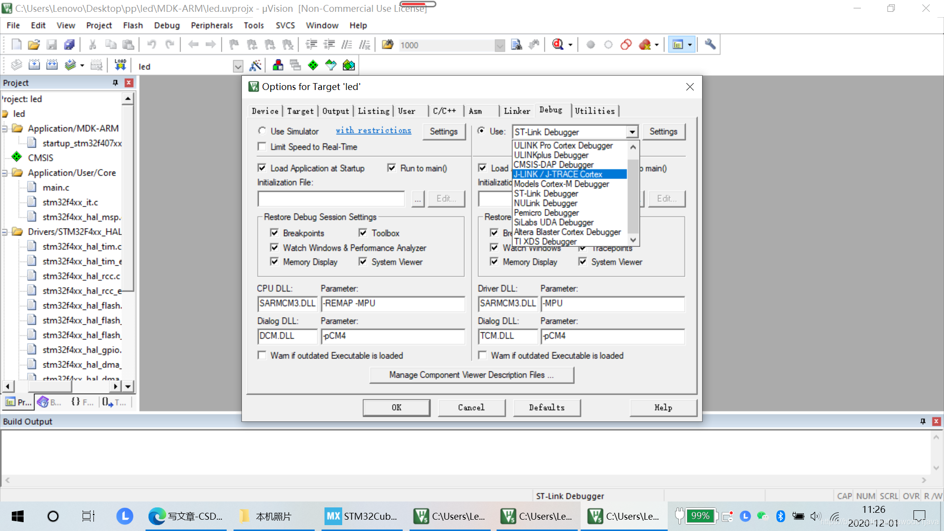Click the Open file toolbar icon

pyautogui.click(x=33, y=45)
